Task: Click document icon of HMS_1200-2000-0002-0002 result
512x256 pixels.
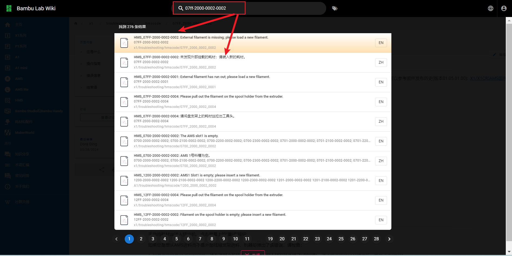Action: point(124,181)
